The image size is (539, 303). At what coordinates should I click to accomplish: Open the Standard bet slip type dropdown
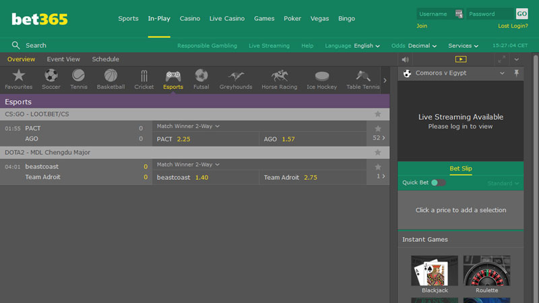tap(503, 183)
